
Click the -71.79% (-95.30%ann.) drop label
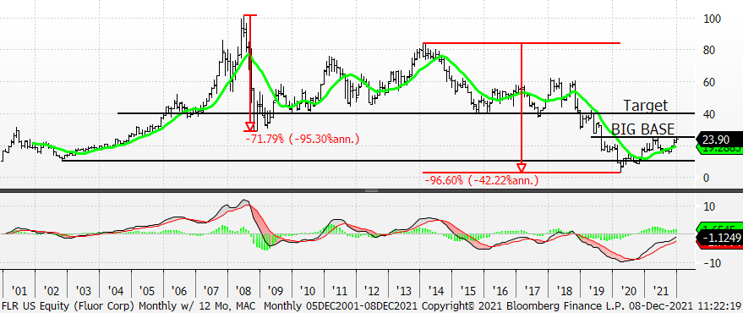303,139
